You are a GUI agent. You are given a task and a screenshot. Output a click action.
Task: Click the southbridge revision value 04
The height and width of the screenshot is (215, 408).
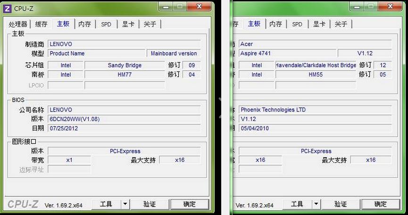point(192,75)
